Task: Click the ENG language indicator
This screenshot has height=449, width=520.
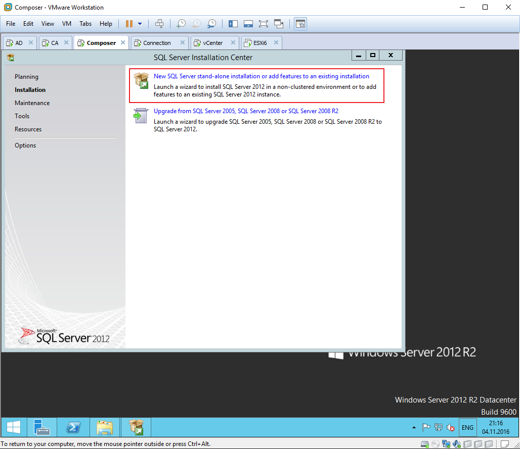Action: click(467, 427)
